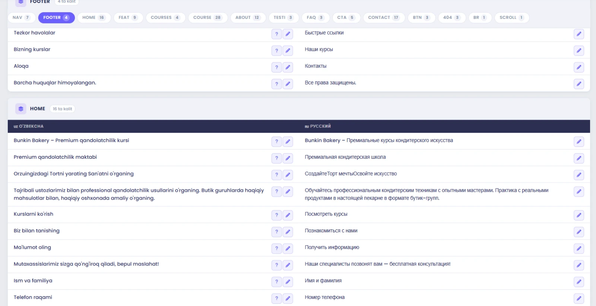The image size is (596, 306).
Task: Edit Uzbek text 'Kurslarni ko'rish'
Action: pos(288,215)
